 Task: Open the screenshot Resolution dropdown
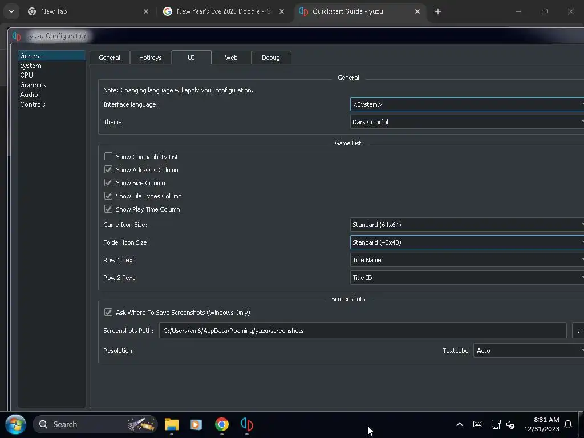(529, 351)
